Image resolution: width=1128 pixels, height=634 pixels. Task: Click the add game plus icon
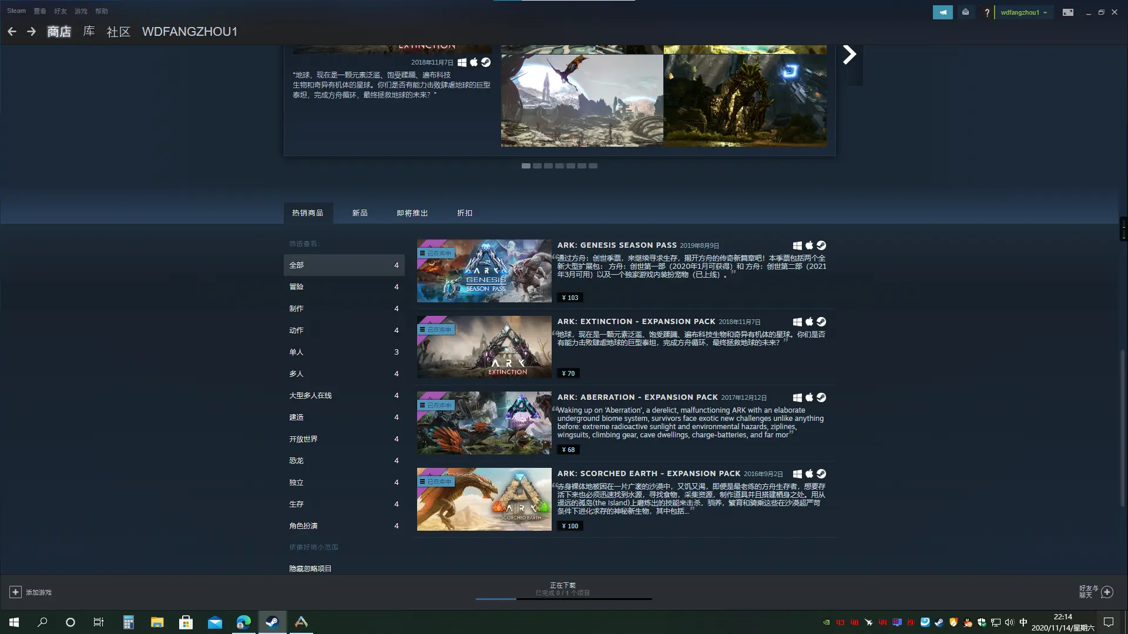tap(16, 592)
